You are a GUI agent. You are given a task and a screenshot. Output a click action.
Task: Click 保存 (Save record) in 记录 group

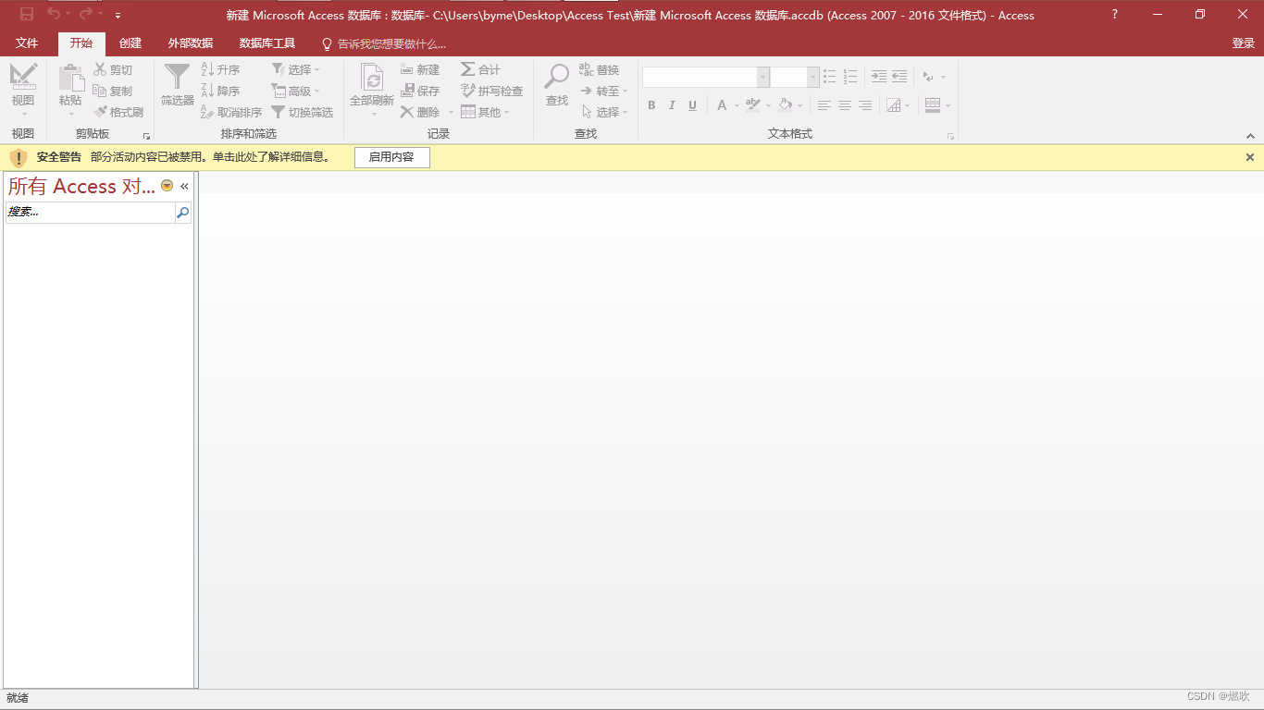pyautogui.click(x=420, y=91)
